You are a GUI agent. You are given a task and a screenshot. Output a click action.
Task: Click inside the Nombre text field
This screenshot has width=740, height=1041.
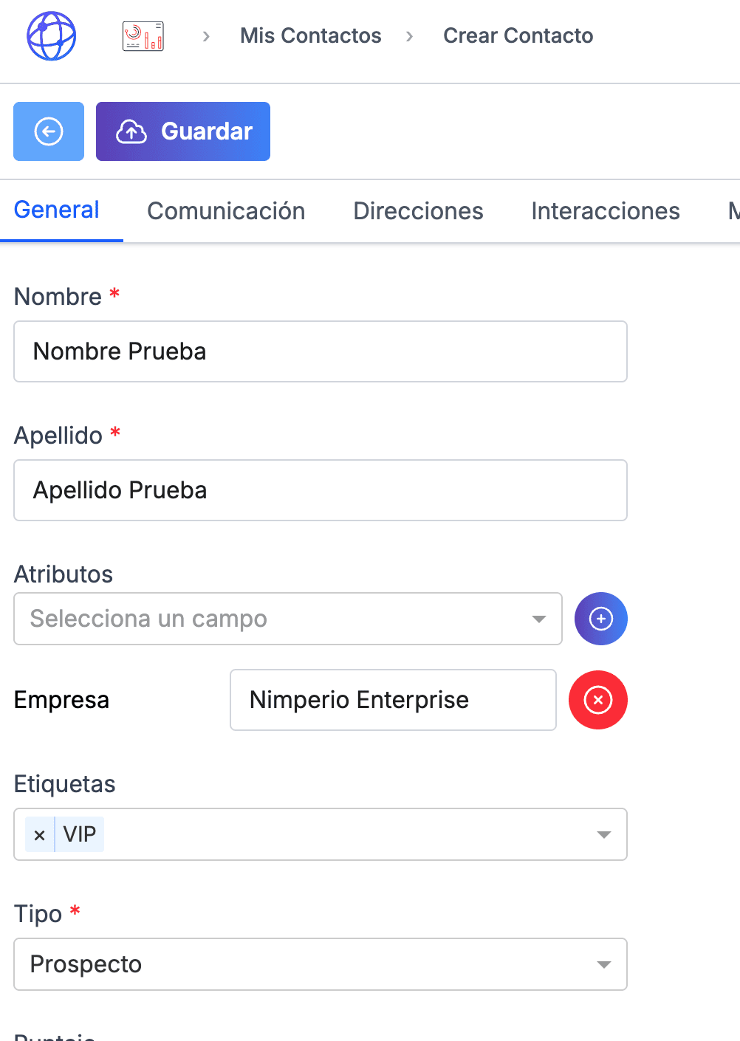(x=321, y=351)
